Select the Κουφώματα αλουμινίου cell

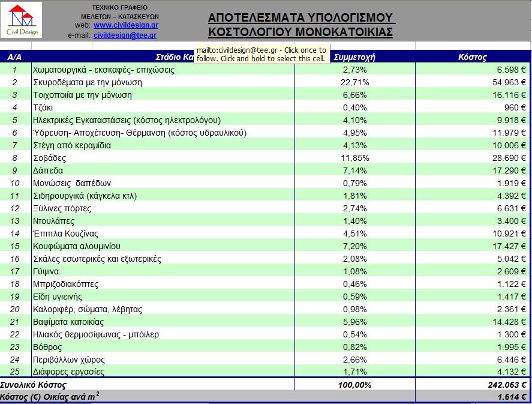pos(163,246)
